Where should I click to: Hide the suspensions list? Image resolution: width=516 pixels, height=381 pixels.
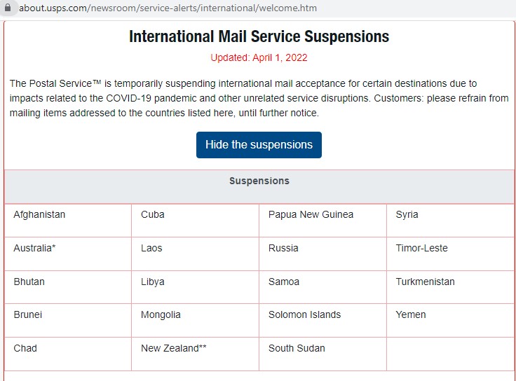coord(259,145)
